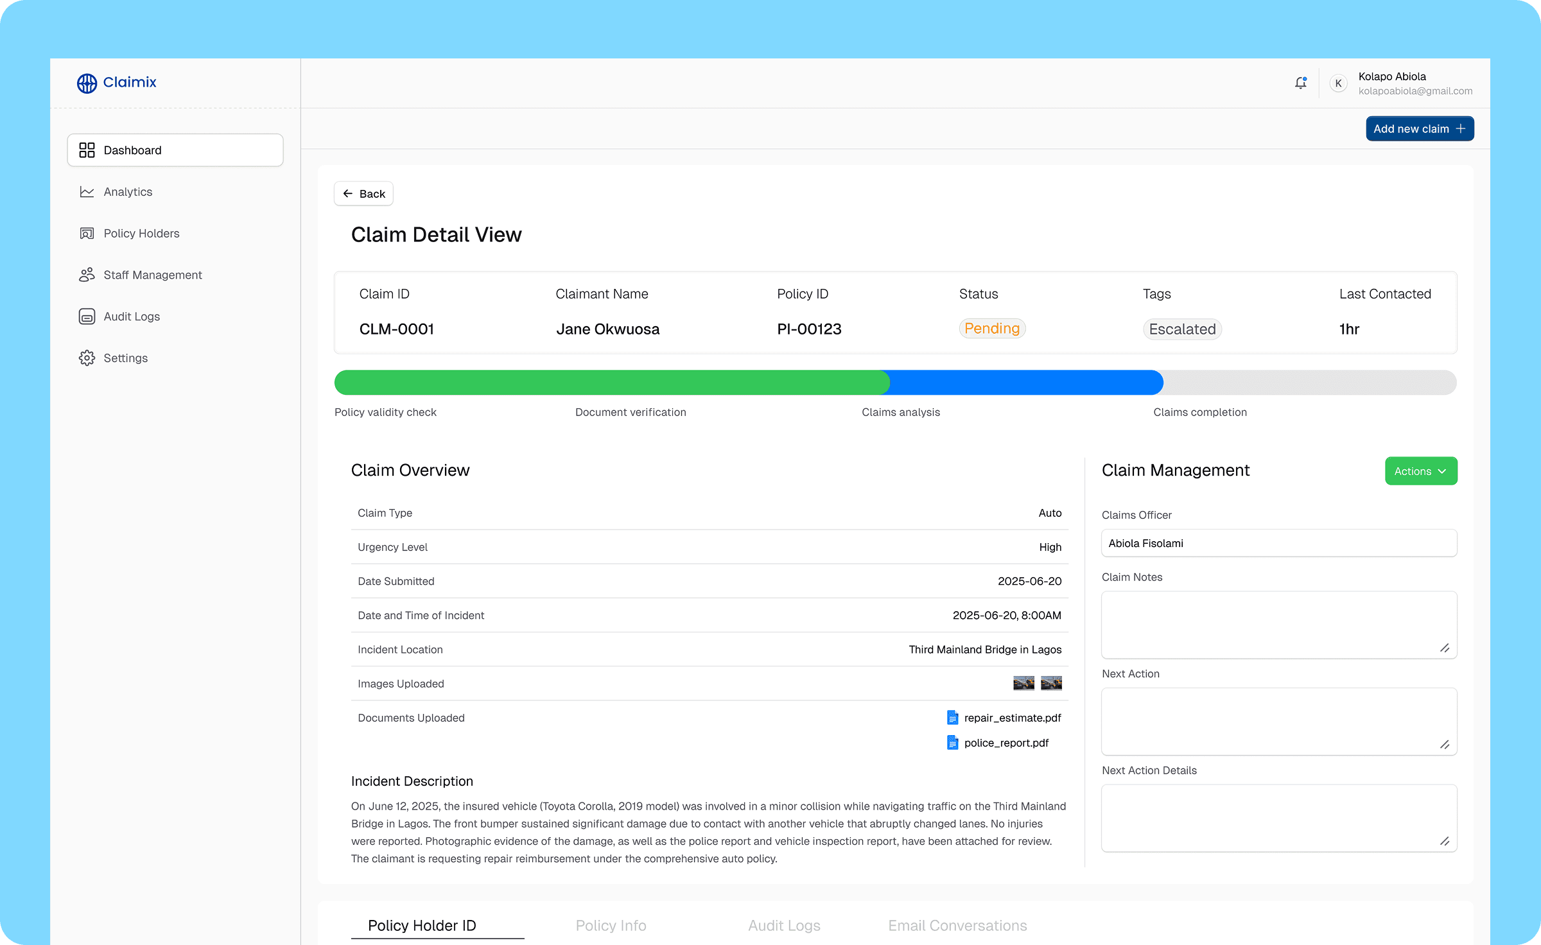The width and height of the screenshot is (1541, 945).
Task: Click the Claimix logo icon
Action: pos(87,83)
